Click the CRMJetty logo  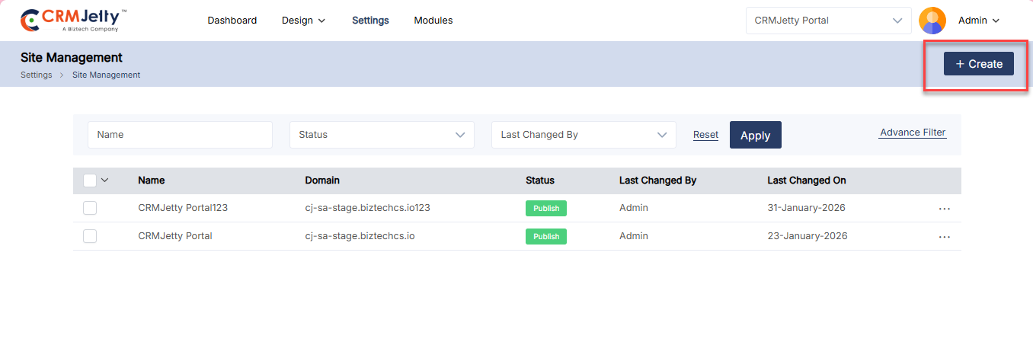(x=73, y=21)
